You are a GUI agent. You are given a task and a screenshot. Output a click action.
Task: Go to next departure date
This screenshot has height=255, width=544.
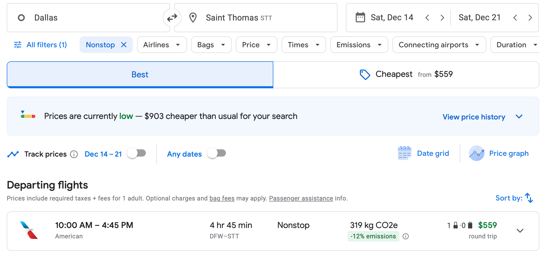tap(442, 18)
